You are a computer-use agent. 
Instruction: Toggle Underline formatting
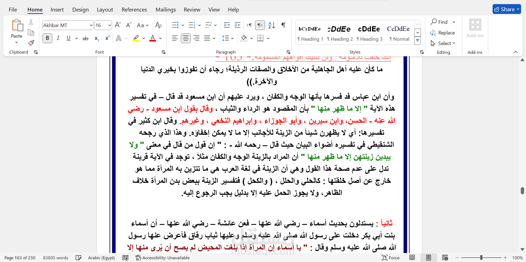68,38
